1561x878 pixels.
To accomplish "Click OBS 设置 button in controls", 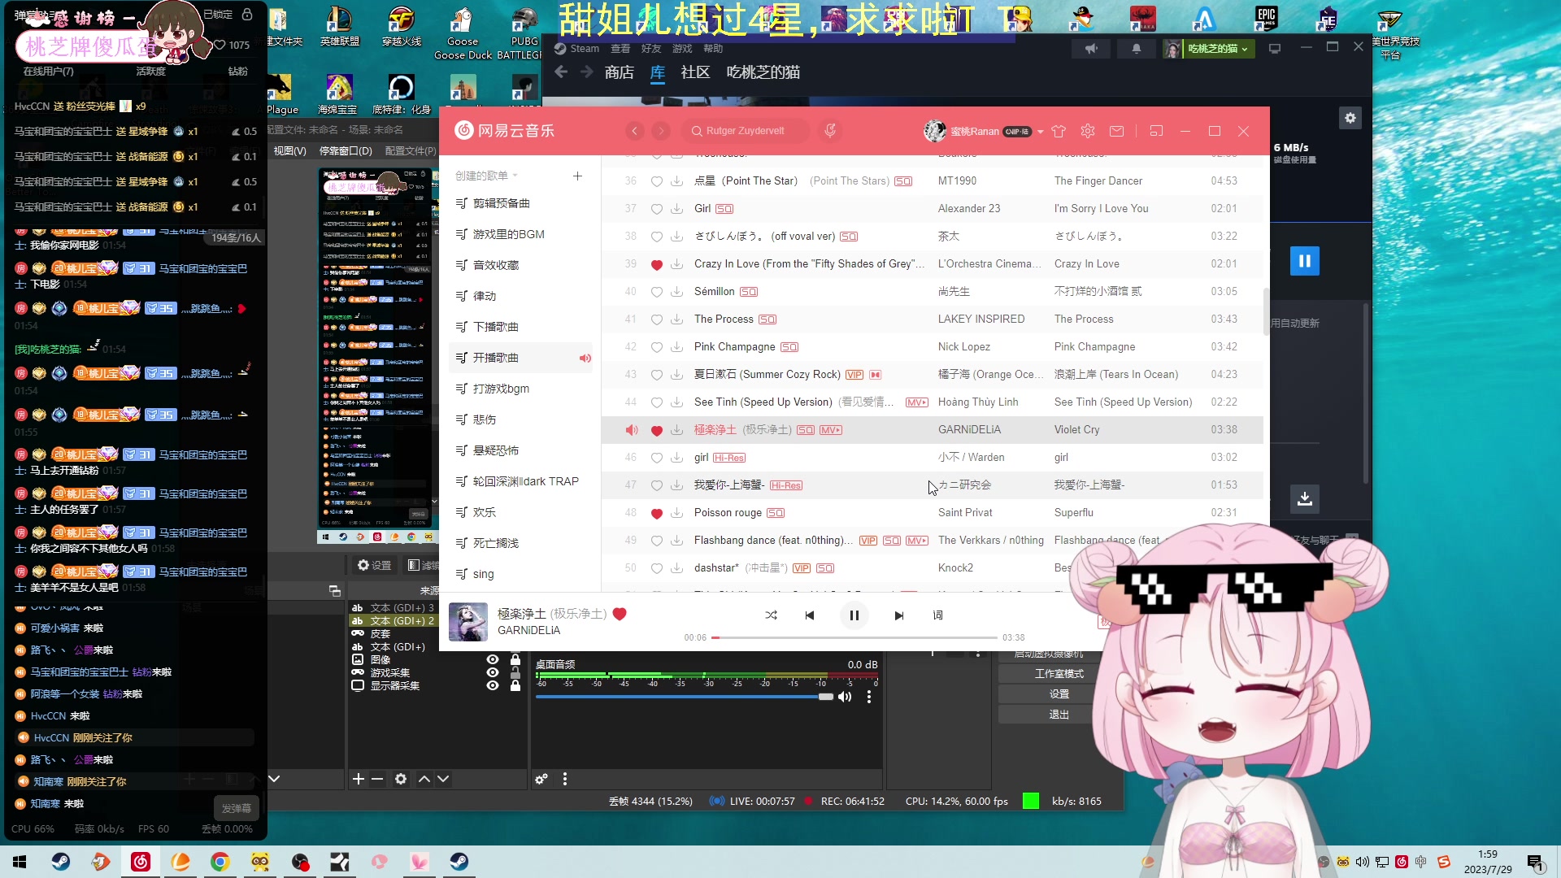I will tap(1059, 694).
